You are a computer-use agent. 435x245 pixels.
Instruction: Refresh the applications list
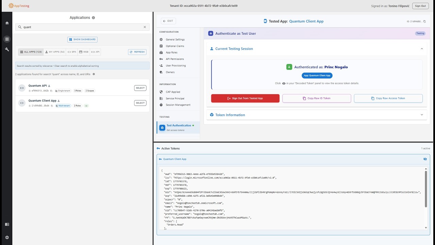[x=137, y=52]
